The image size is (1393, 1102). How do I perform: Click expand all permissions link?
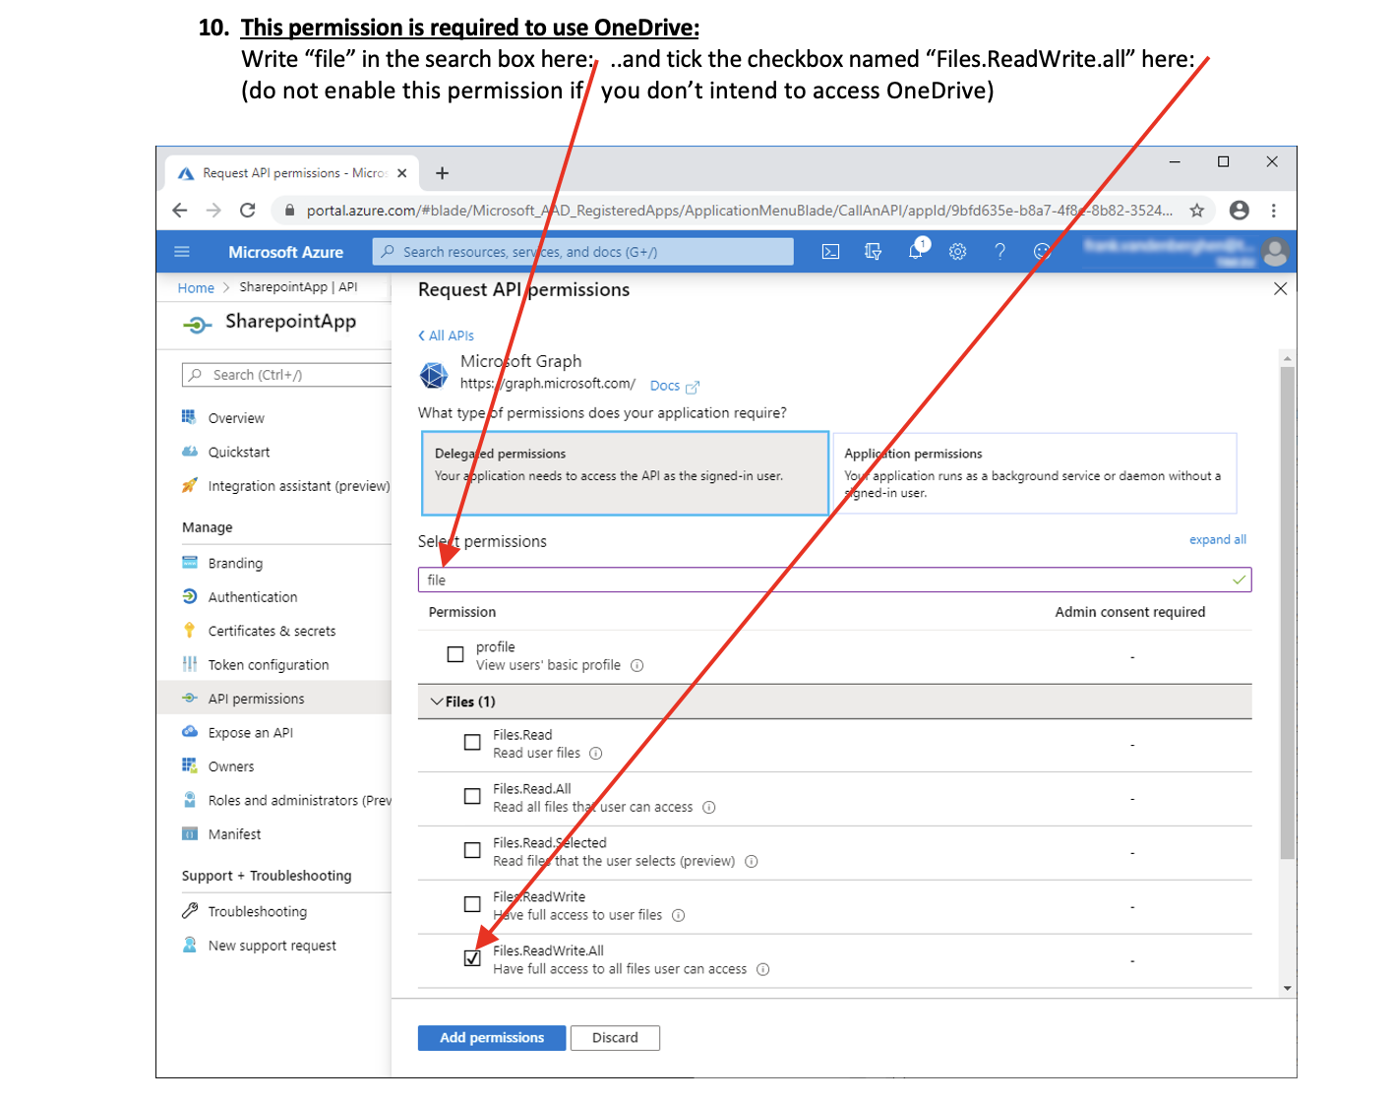point(1217,539)
